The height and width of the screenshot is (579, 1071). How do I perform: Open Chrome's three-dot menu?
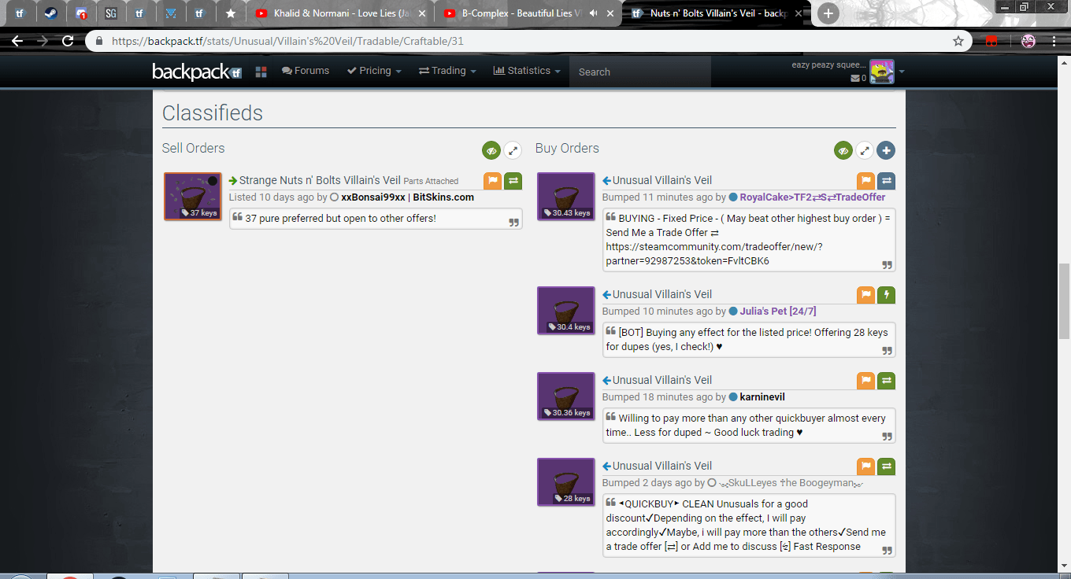(x=1055, y=41)
